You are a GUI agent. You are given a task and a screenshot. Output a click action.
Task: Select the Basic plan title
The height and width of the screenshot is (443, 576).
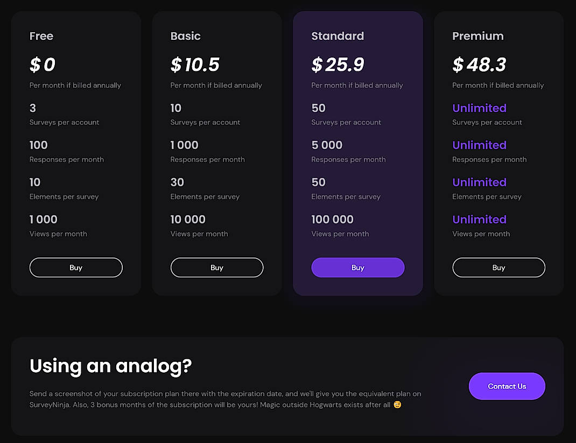click(185, 36)
